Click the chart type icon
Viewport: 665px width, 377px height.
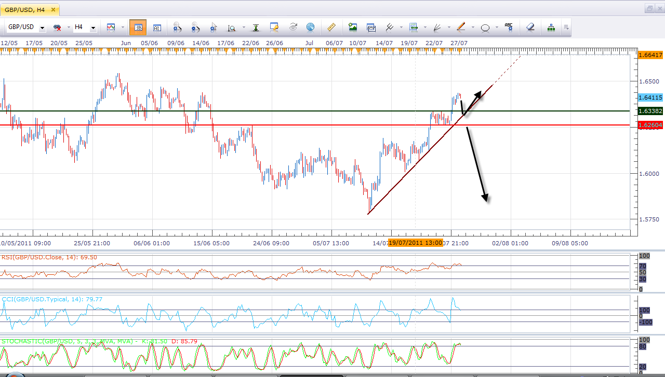(x=111, y=27)
